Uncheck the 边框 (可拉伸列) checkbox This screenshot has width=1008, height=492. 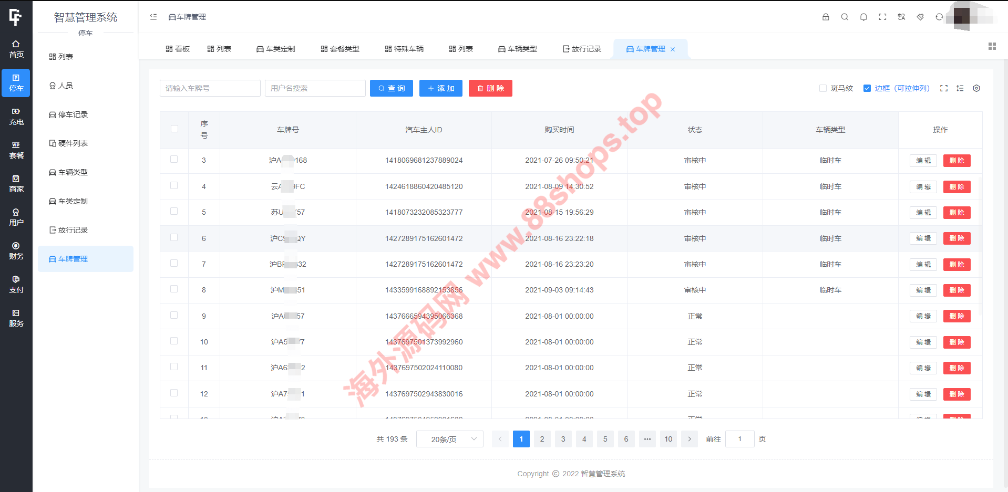pyautogui.click(x=867, y=88)
